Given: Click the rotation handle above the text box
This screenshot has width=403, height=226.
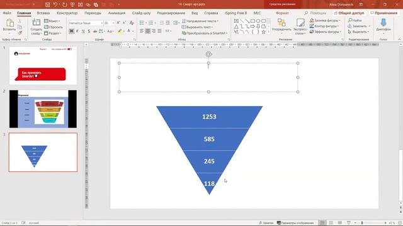Looking at the screenshot, I should click(x=208, y=54).
